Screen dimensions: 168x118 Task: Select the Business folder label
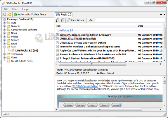[15, 26]
